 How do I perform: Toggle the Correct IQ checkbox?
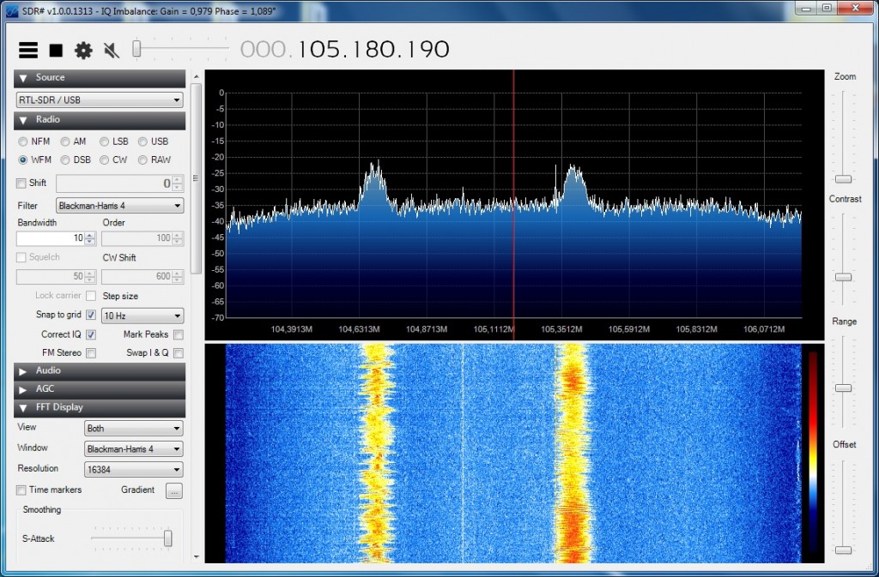click(91, 334)
